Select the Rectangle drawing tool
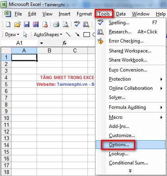The height and width of the screenshot is (176, 167). (x=87, y=35)
